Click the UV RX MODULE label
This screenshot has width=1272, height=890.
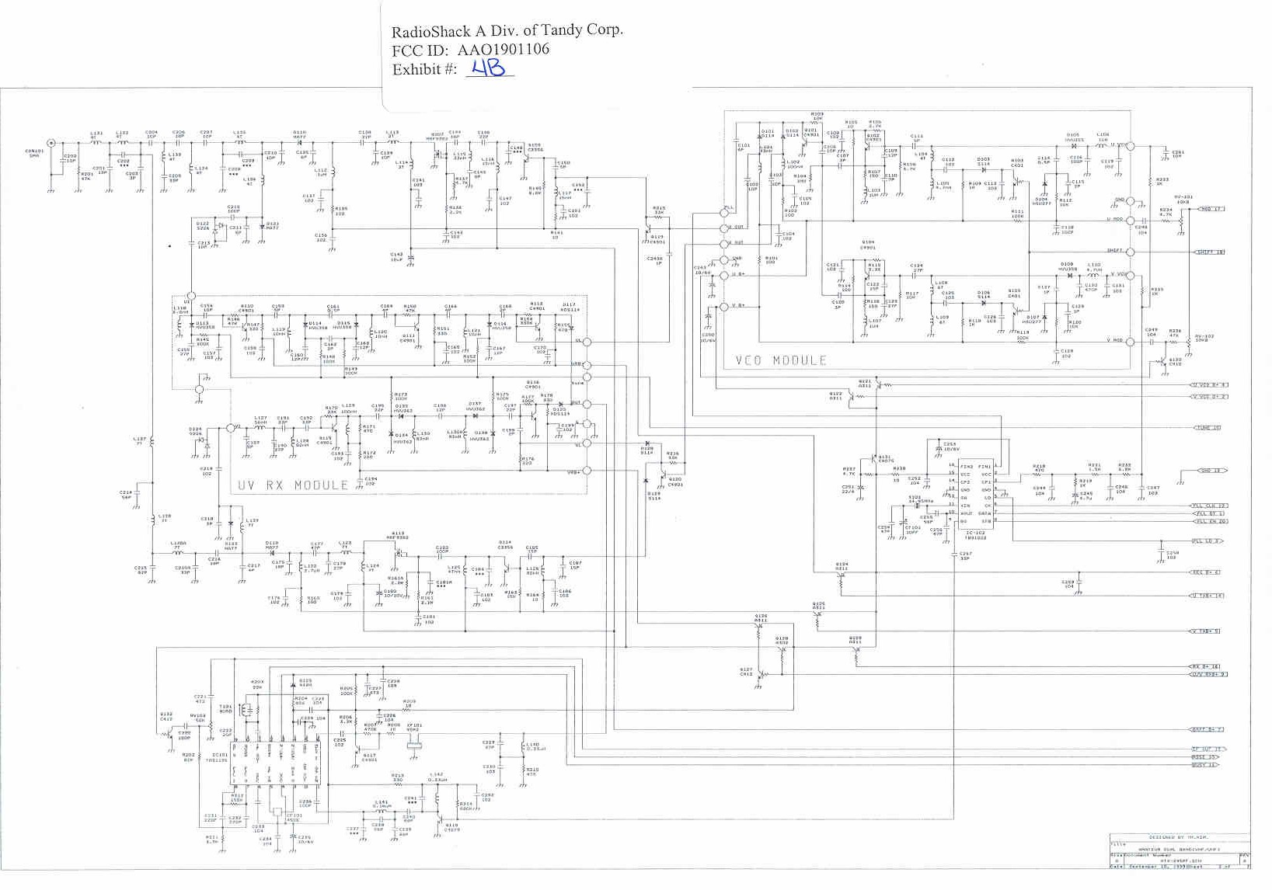coord(293,485)
